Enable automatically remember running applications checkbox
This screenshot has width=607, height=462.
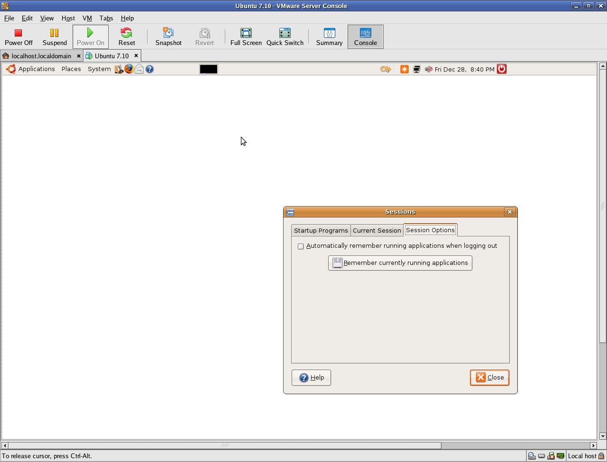301,246
